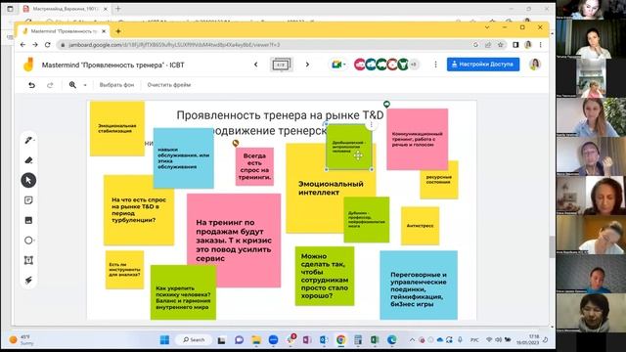Add a sticky note with the note tool

(28, 200)
